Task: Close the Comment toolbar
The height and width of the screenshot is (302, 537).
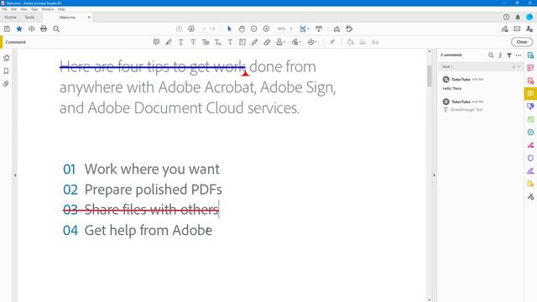Action: click(x=522, y=42)
